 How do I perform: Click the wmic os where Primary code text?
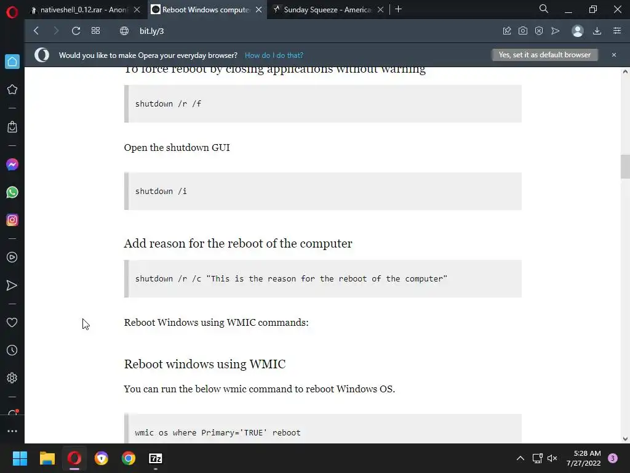217,433
